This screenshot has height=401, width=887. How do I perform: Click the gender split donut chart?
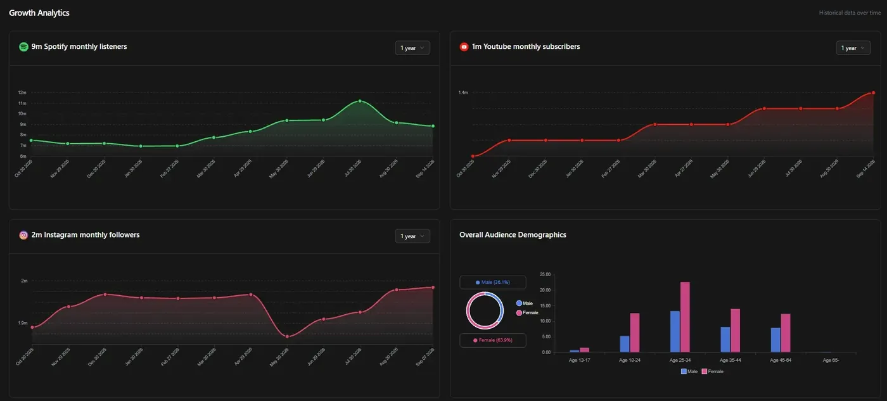pyautogui.click(x=485, y=311)
